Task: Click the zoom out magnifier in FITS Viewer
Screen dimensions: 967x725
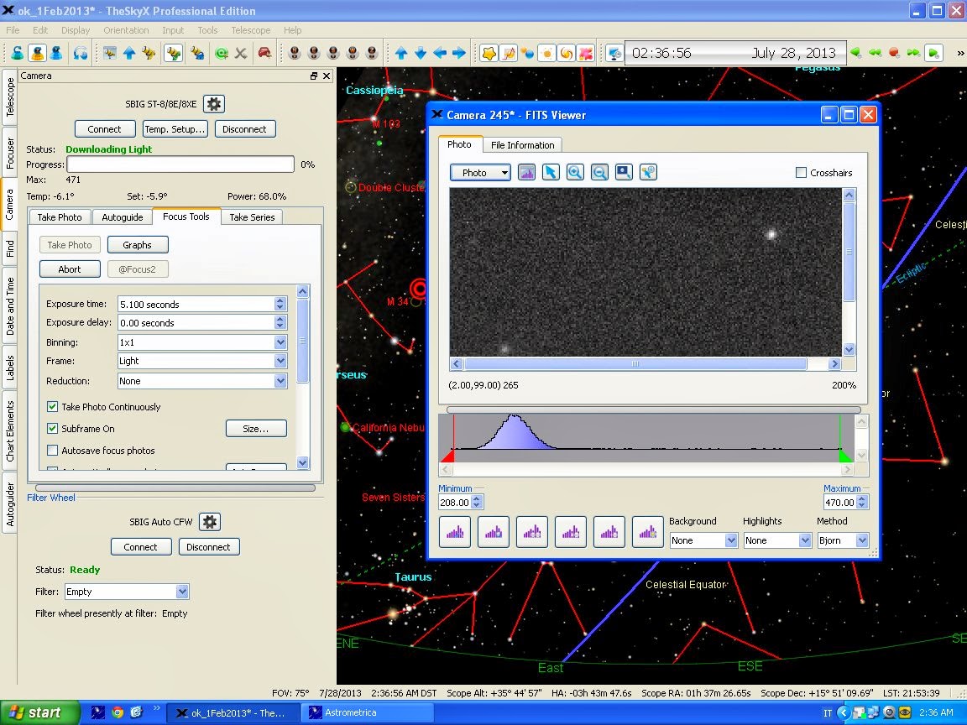Action: click(x=599, y=172)
